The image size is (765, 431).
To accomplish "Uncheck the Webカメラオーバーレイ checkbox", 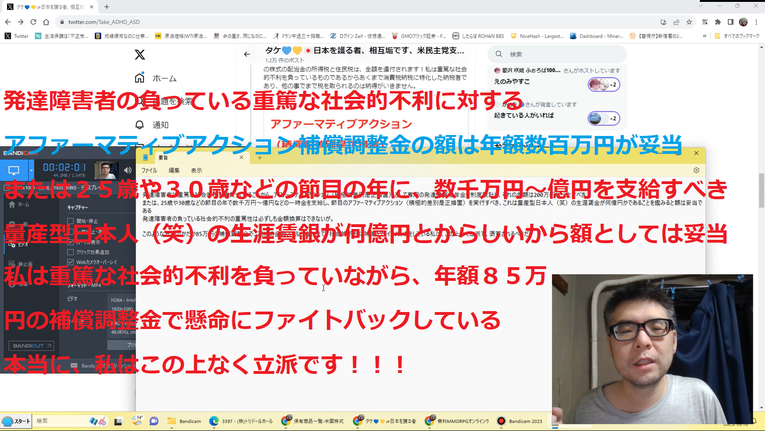I will 70,262.
